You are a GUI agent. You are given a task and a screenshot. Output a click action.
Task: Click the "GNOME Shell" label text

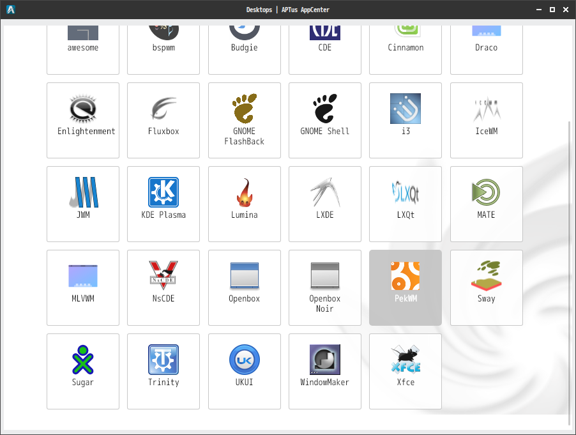(x=325, y=131)
